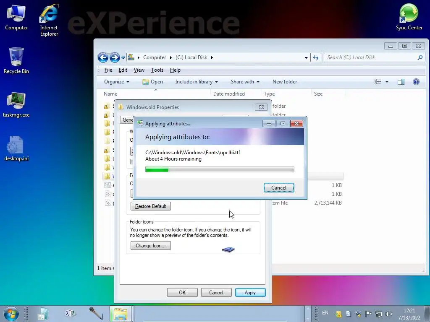430x322 pixels.
Task: Click the Windows Explorer taskbar button
Action: tap(121, 314)
